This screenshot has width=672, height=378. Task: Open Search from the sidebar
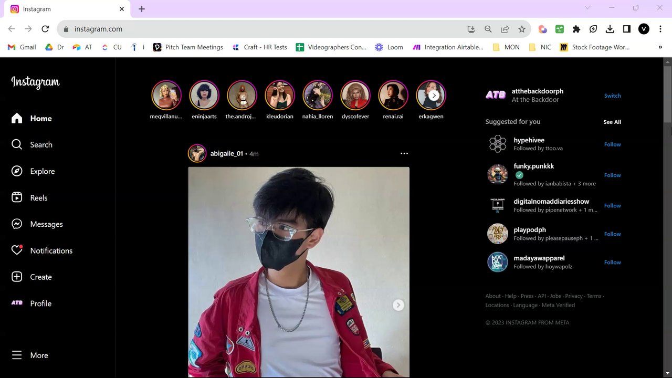(x=31, y=144)
